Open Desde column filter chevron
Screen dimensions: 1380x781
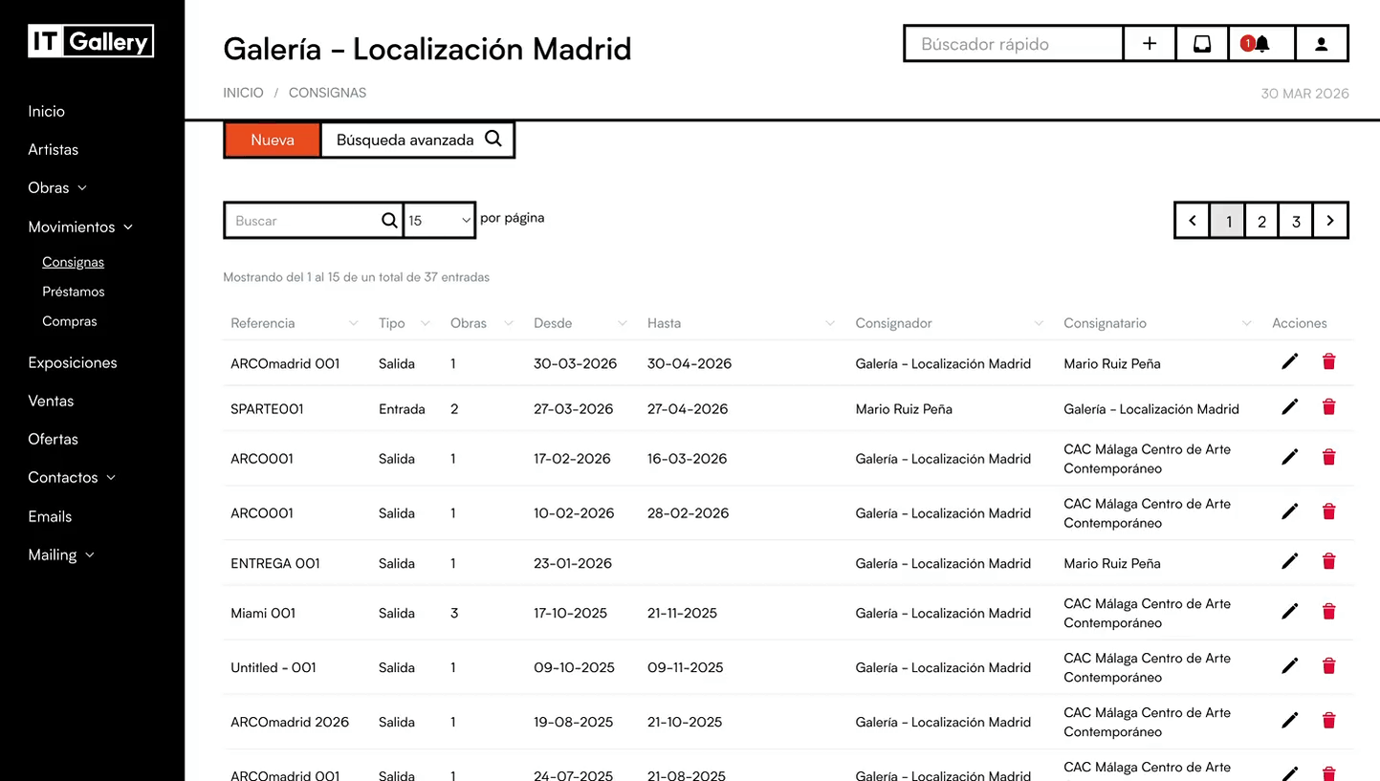623,323
